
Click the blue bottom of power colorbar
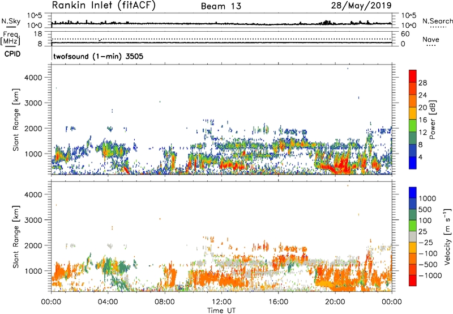pyautogui.click(x=413, y=163)
